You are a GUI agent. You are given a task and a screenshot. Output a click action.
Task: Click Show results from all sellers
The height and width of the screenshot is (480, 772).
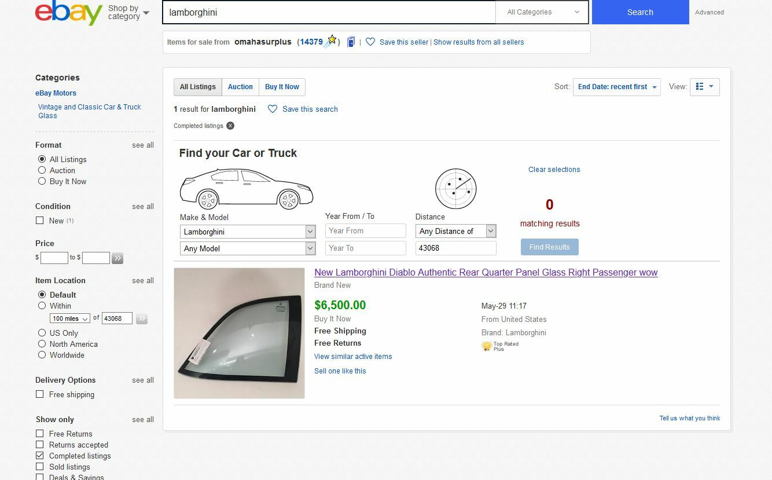(479, 42)
